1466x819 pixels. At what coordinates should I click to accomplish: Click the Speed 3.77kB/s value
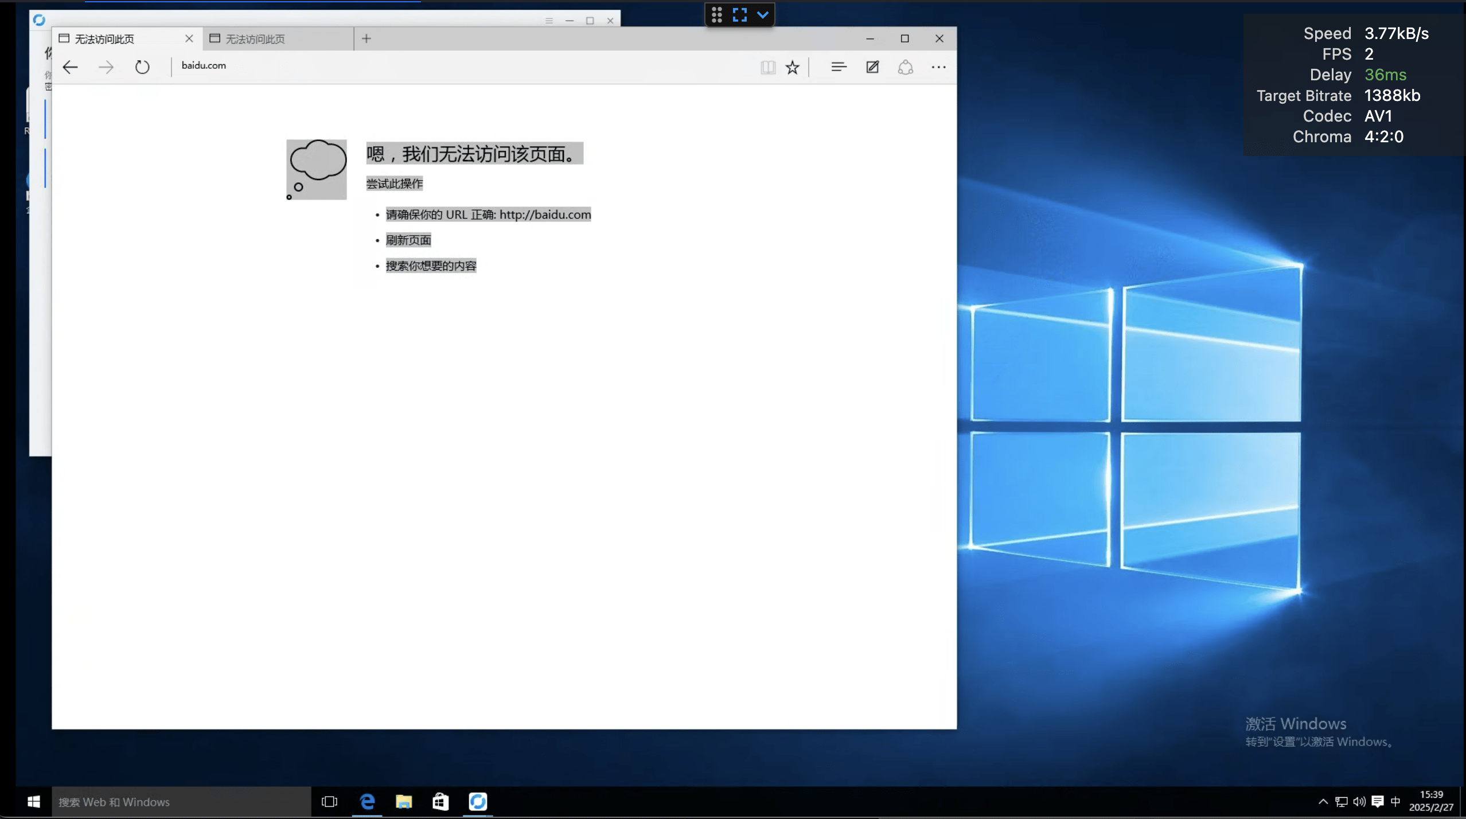pos(1396,33)
